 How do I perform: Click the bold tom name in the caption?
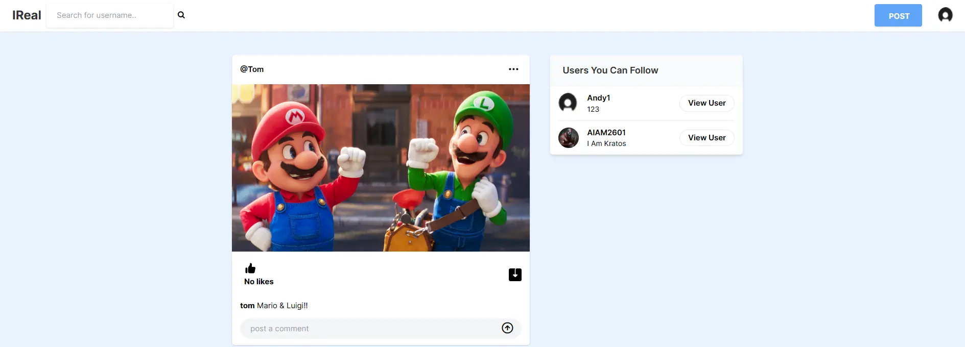coord(247,306)
